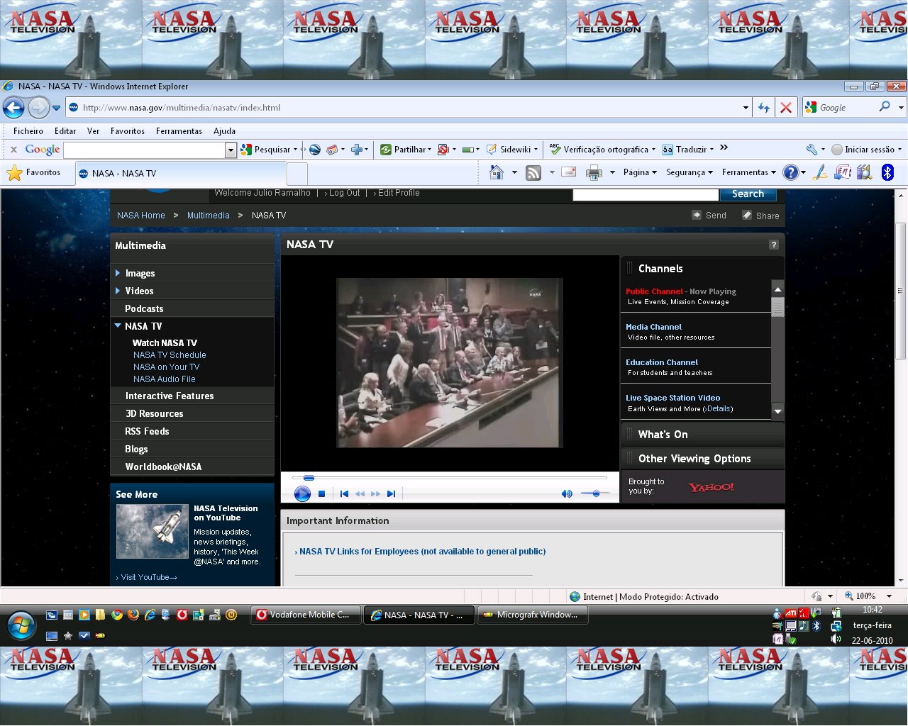Open the space shuttle YouTube thumbnail
Screen dimensions: 908x726
click(153, 531)
